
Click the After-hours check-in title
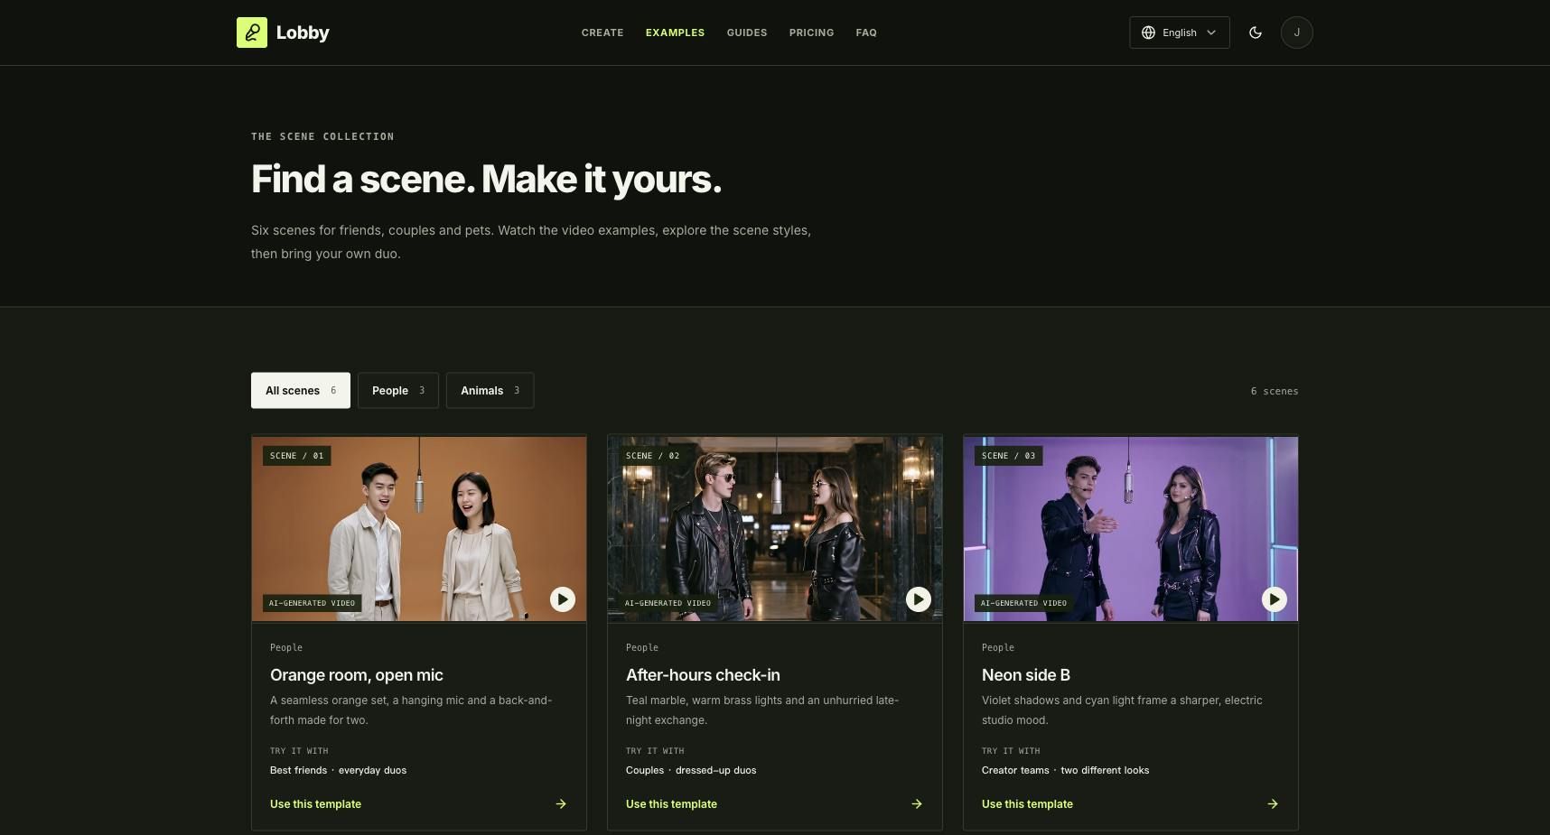703,675
